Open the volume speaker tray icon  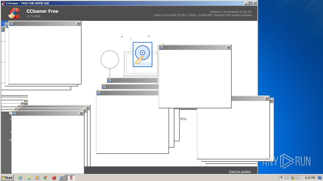pos(287,178)
